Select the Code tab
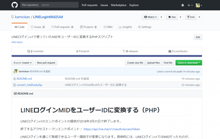Screen dimensions: 220x139 click(x=20, y=27)
